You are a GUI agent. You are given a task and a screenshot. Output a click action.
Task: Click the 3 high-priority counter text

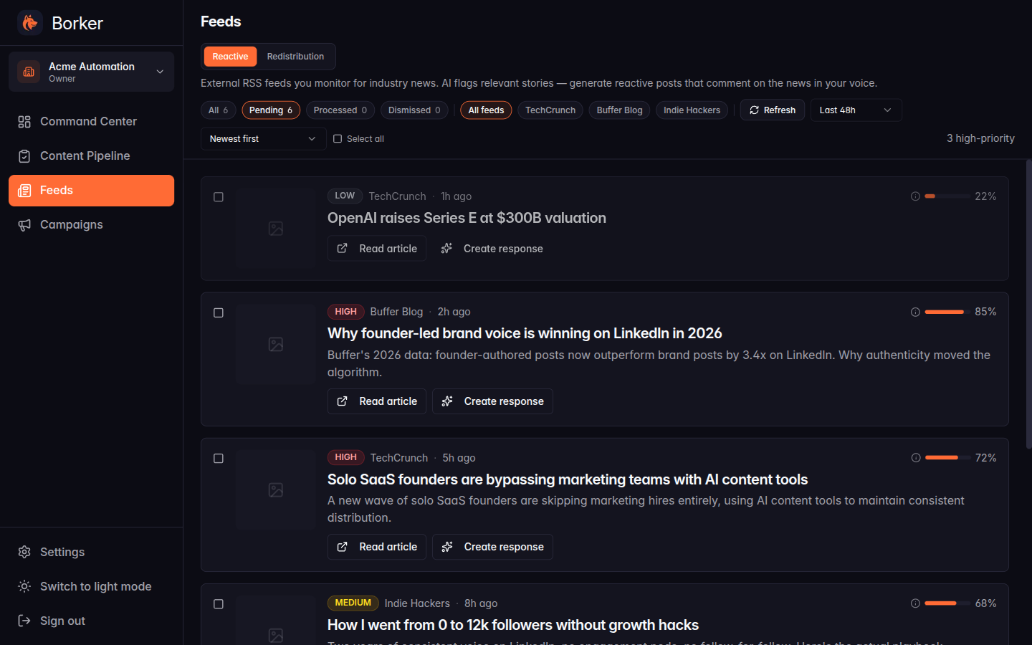980,138
